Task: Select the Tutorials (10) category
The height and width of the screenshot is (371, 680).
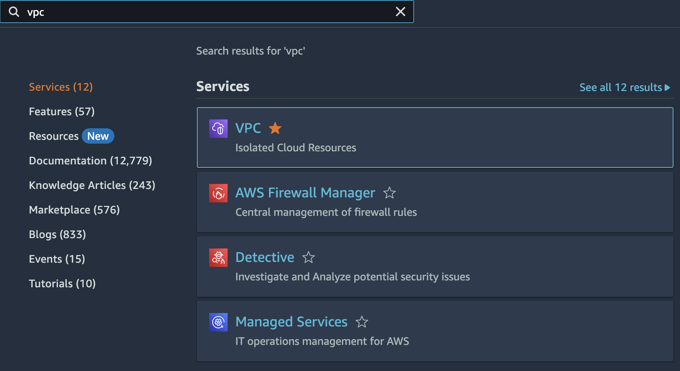Action: (x=62, y=283)
